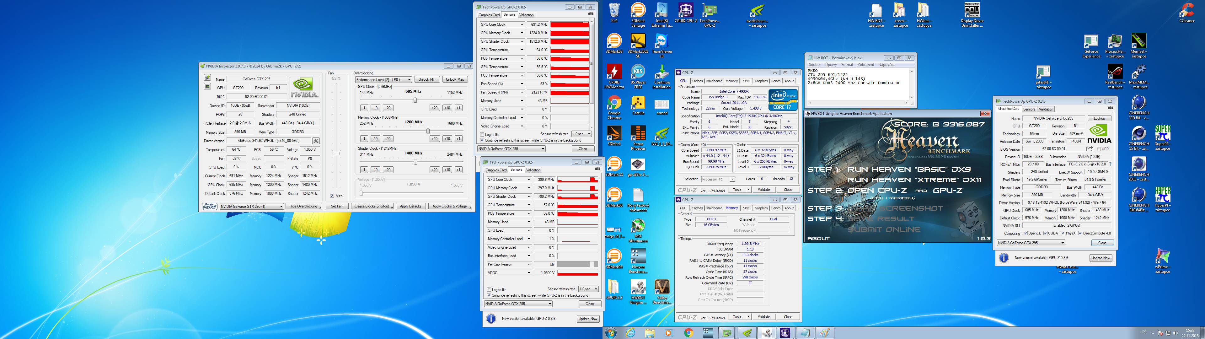The height and width of the screenshot is (339, 1205).
Task: Open the SuperPI shortcut on desktop
Action: click(1162, 138)
